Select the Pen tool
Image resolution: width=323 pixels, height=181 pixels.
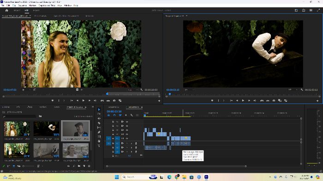[99, 132]
